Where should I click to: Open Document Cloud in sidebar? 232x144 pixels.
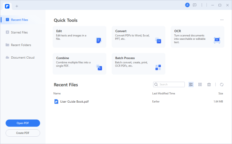(23, 58)
